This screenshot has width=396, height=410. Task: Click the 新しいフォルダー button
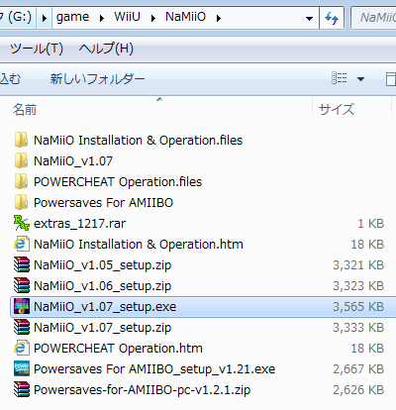coord(97,79)
